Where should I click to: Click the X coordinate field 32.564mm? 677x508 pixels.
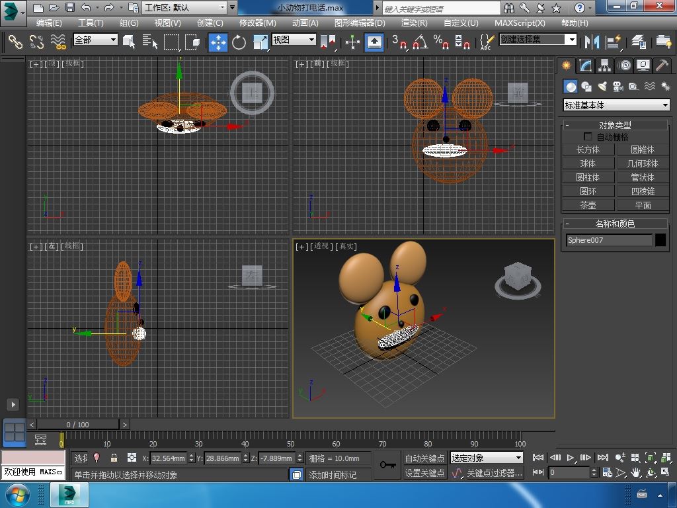(169, 458)
